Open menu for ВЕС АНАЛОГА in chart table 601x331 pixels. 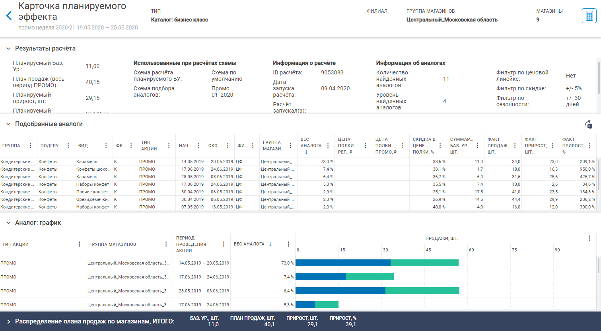289,244
